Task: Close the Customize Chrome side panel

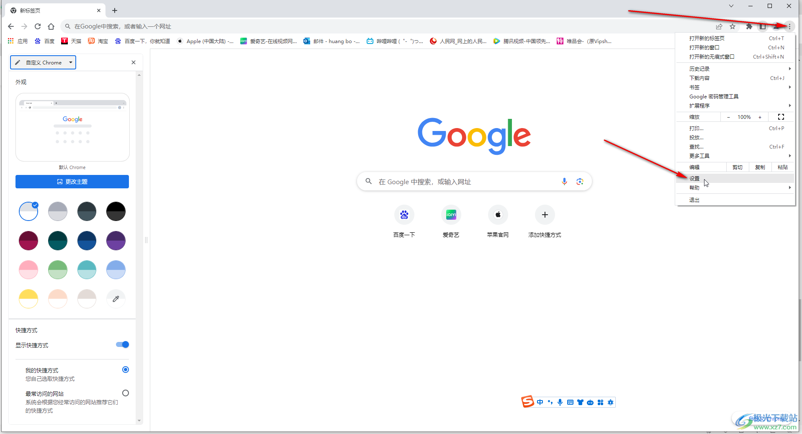Action: coord(134,62)
